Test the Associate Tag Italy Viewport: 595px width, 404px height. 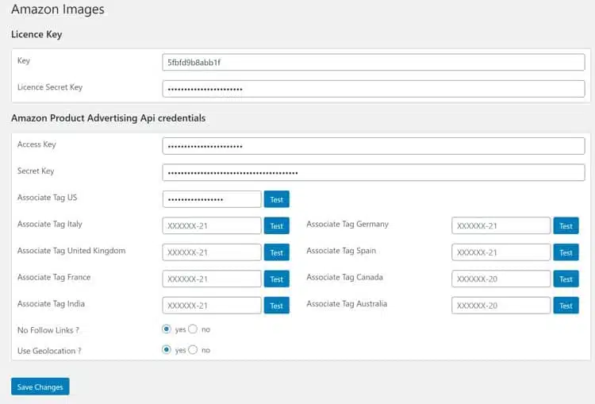point(277,225)
